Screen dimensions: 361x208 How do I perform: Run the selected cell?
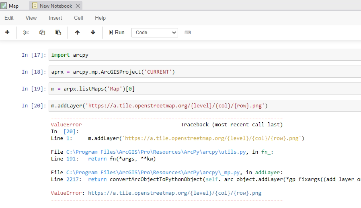tap(117, 32)
